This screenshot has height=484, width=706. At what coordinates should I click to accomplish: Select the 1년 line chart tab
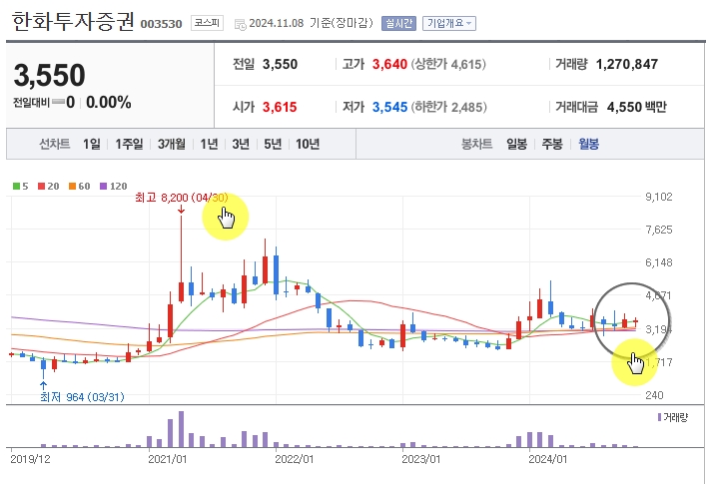[209, 144]
